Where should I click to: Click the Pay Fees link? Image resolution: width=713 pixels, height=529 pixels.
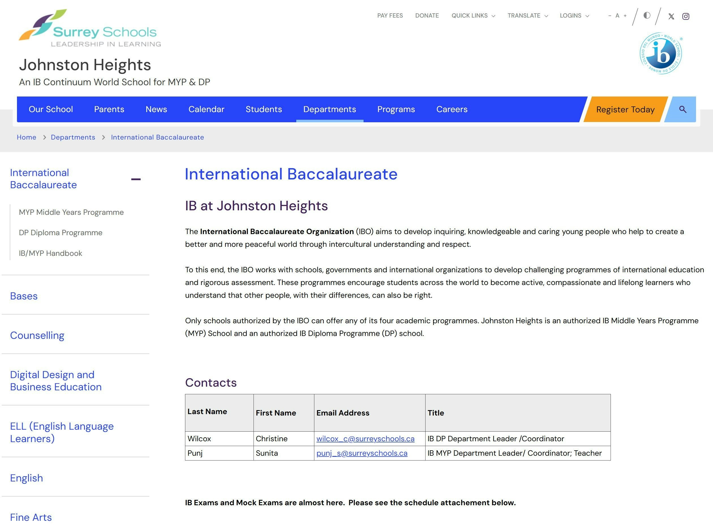(x=390, y=16)
